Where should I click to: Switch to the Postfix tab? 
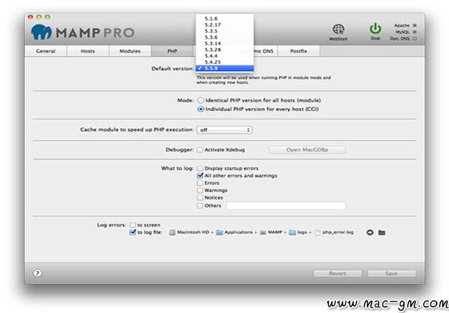[298, 51]
